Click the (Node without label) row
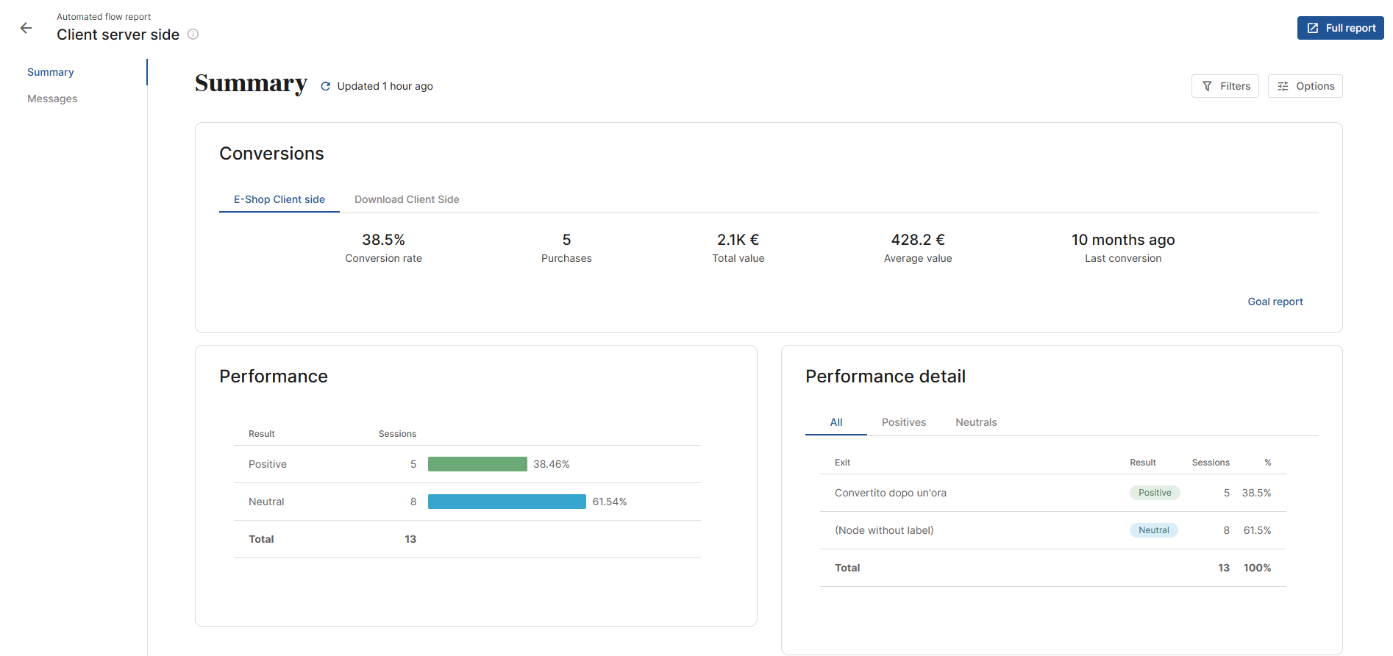The image size is (1393, 656). point(884,530)
